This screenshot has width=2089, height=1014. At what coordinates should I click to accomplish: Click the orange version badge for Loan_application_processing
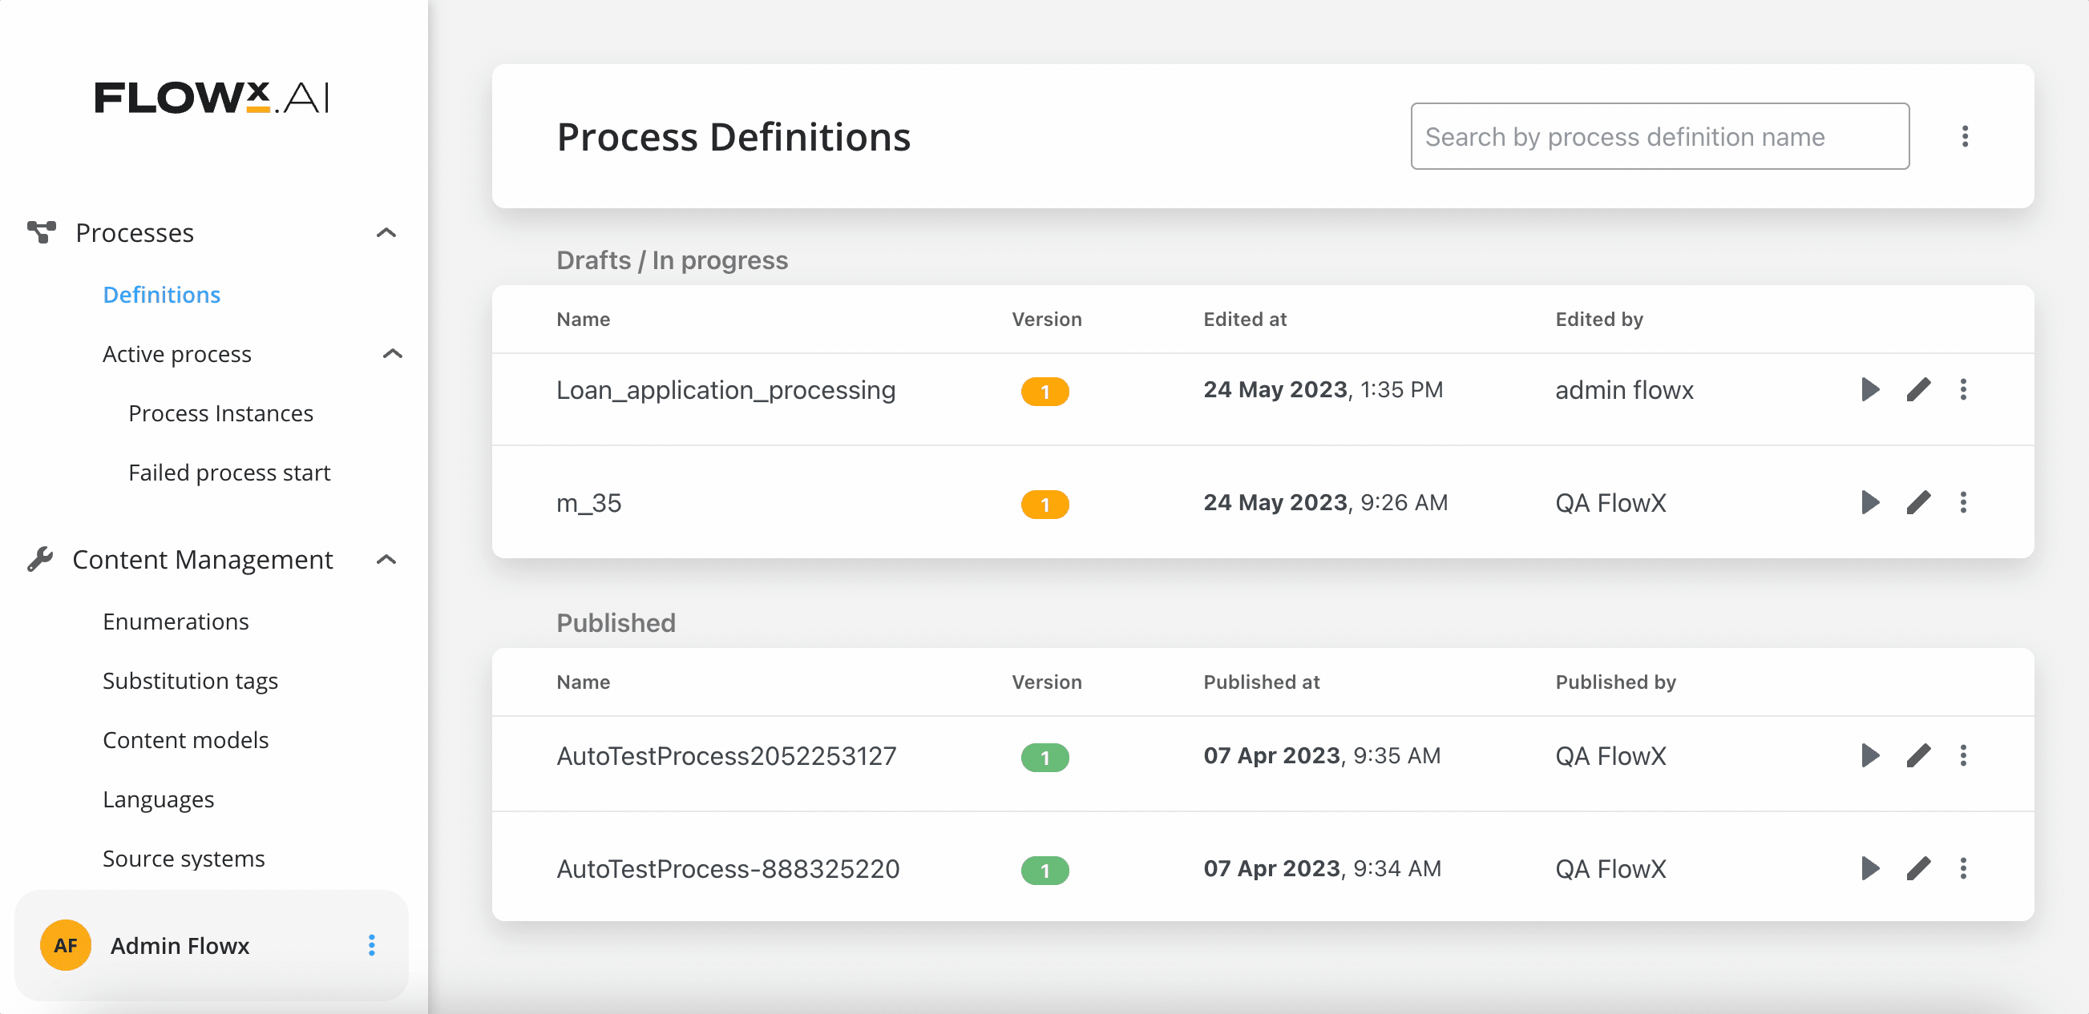[x=1044, y=392]
